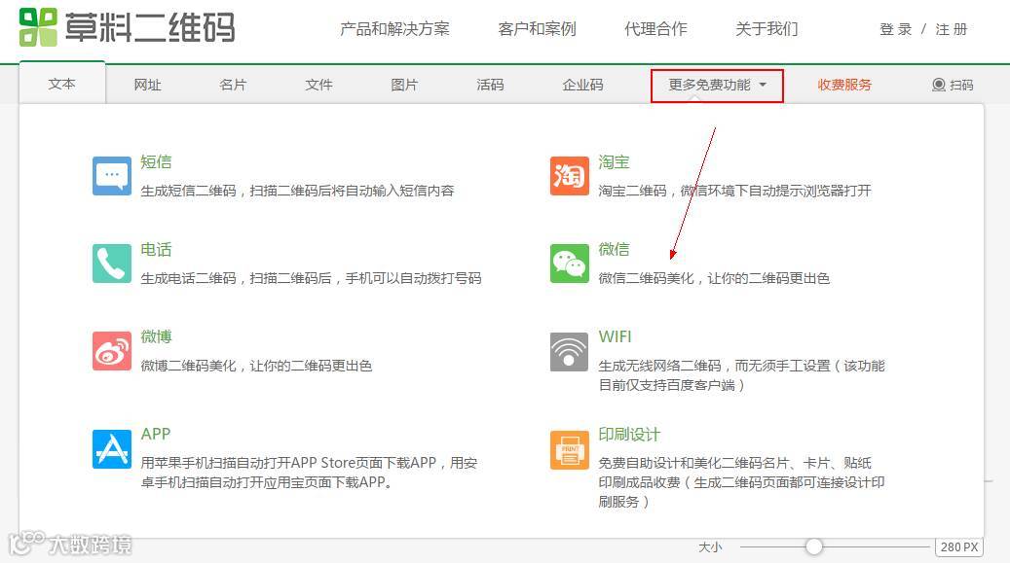Open the 淘宝 orange icon
This screenshot has width=1010, height=563.
point(570,176)
